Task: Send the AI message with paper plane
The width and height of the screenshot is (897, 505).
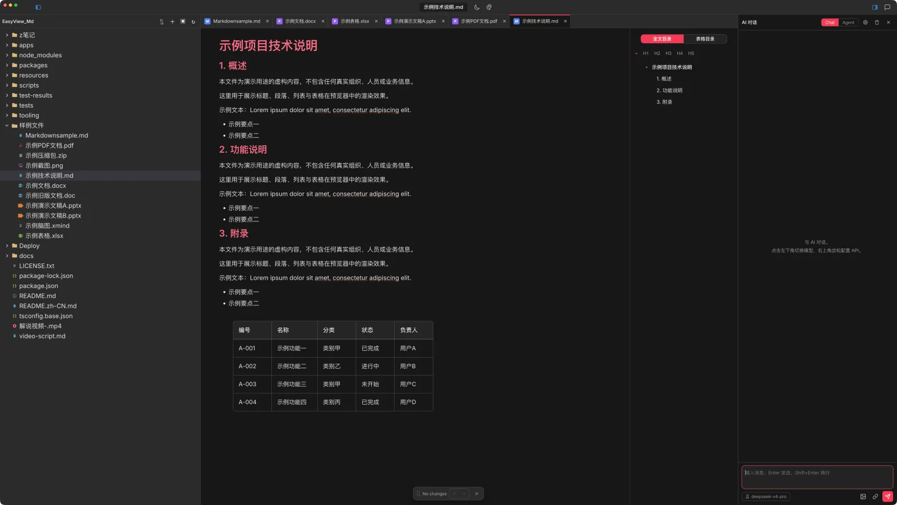Action: 887,497
